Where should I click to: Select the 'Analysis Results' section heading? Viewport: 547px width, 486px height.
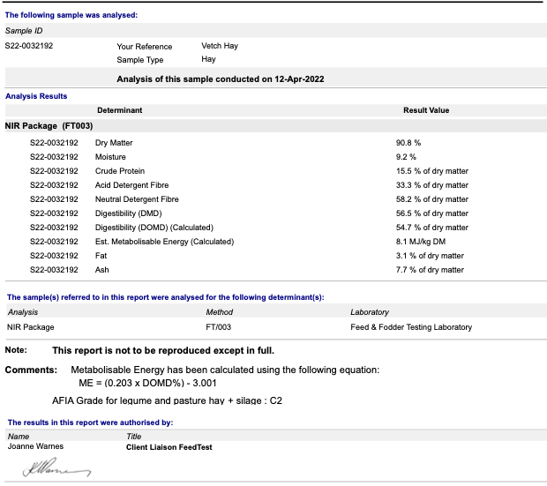36,96
